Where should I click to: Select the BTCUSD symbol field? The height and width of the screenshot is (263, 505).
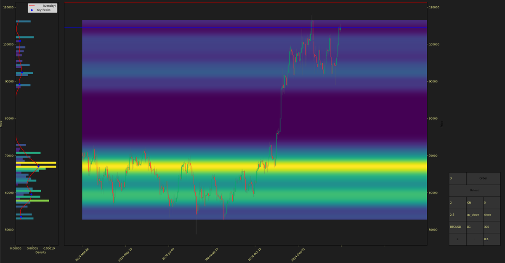[457, 227]
